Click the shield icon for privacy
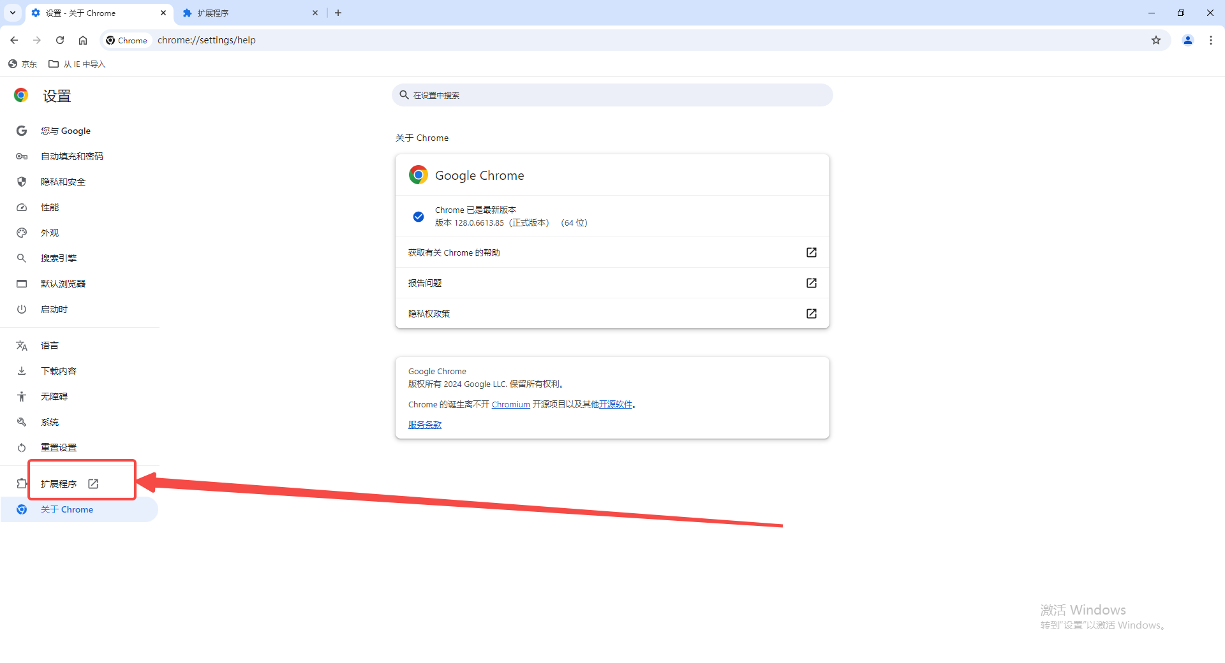 22,182
